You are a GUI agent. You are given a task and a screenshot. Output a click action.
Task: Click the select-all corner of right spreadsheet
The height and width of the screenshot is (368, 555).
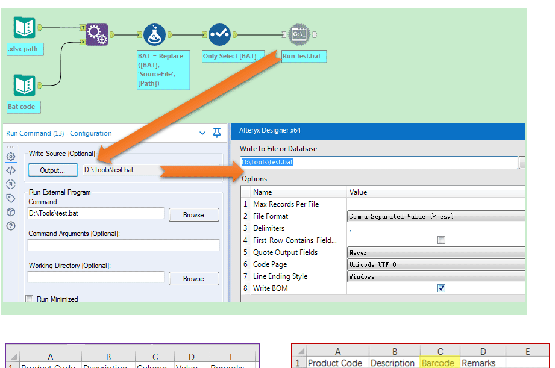tap(300, 351)
